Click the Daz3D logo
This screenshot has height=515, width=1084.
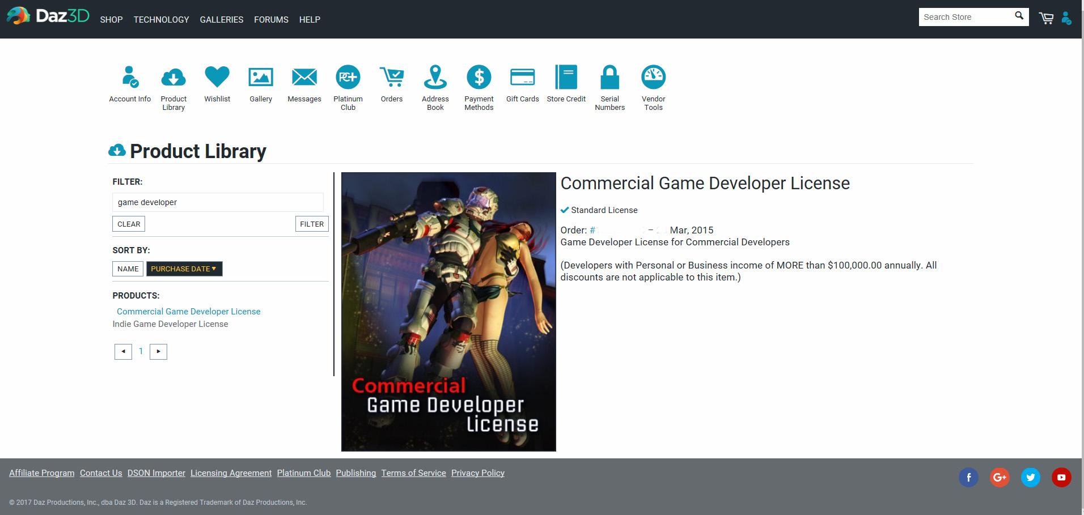[48, 16]
